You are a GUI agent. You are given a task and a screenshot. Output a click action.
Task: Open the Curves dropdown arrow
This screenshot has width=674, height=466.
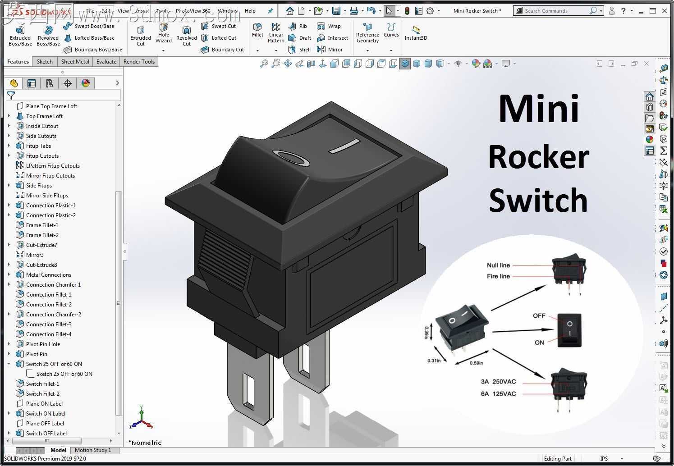pos(391,50)
